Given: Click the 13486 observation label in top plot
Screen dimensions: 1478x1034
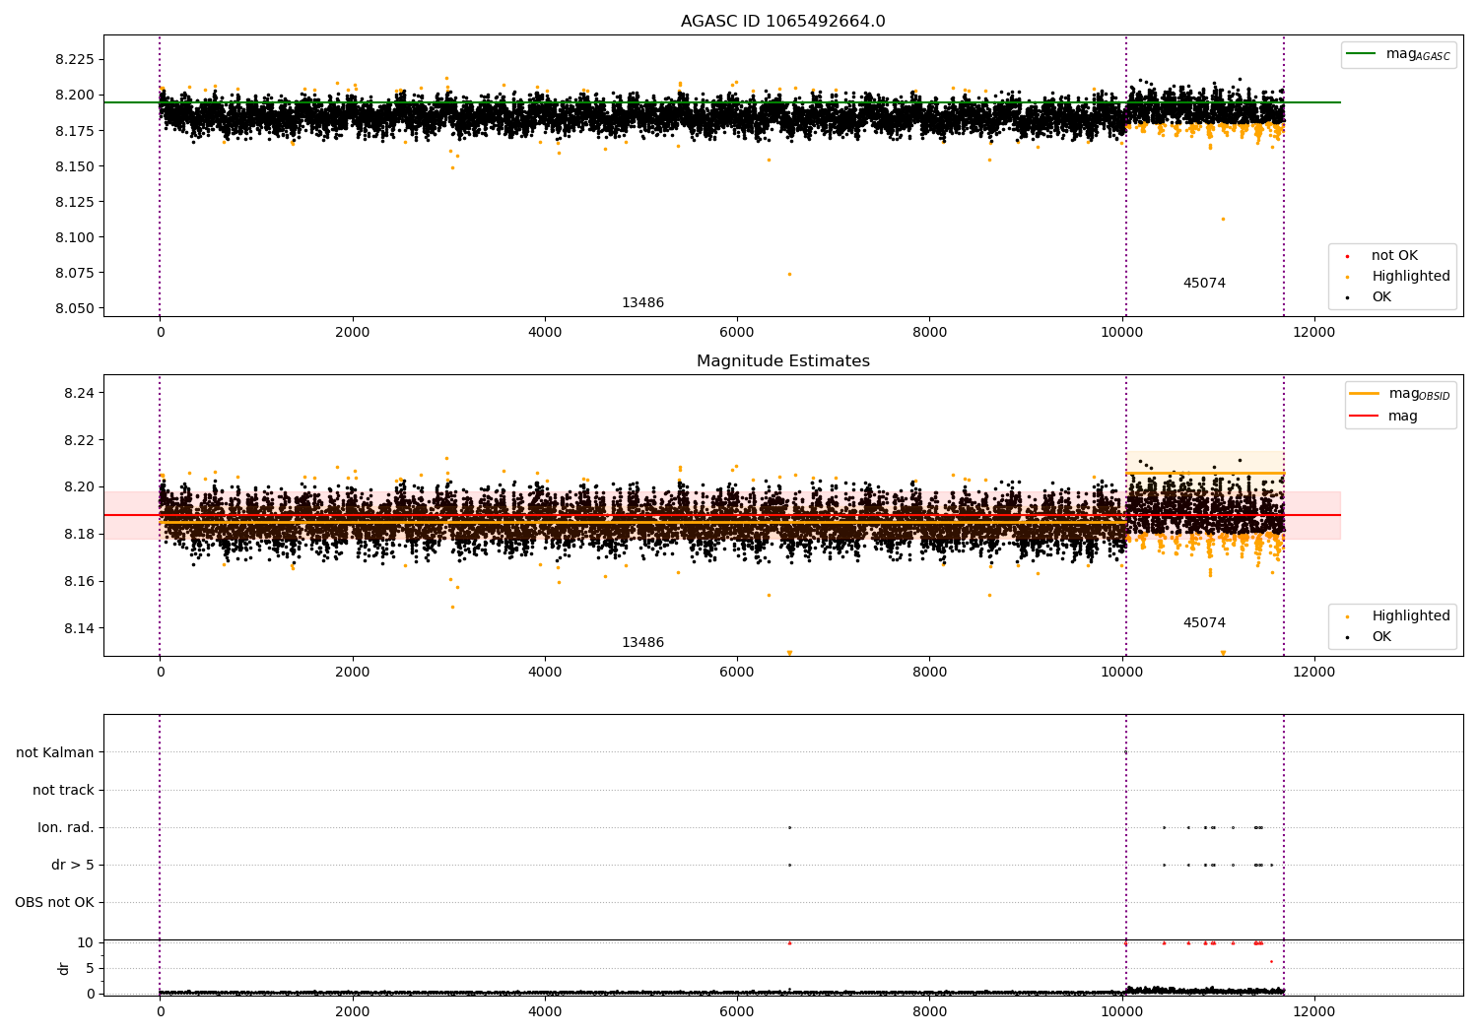Looking at the screenshot, I should click(x=642, y=303).
